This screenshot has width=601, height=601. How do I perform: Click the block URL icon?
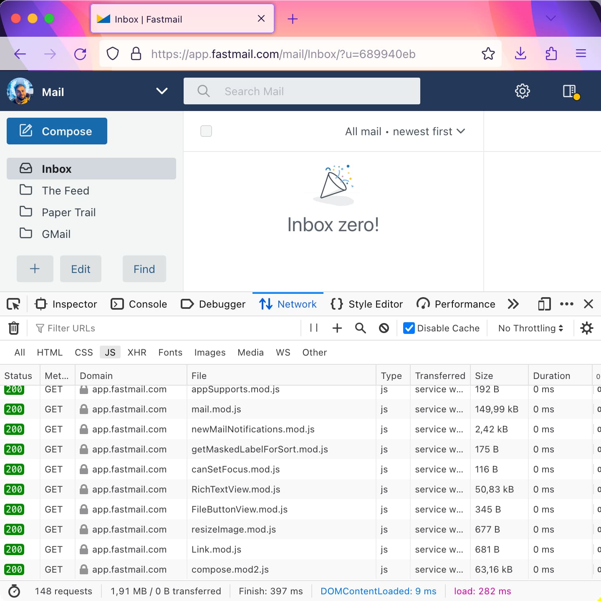[384, 328]
